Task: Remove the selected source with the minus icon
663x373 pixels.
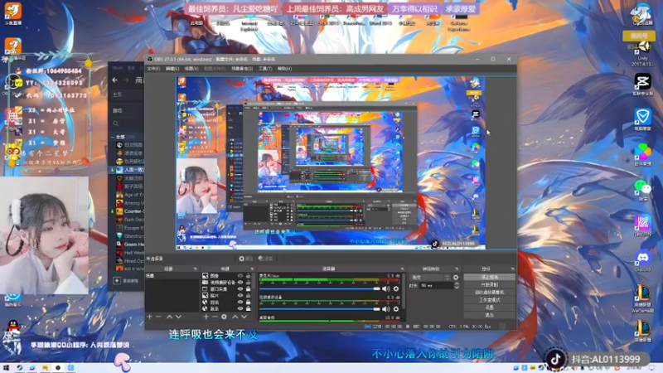Action: (215, 317)
